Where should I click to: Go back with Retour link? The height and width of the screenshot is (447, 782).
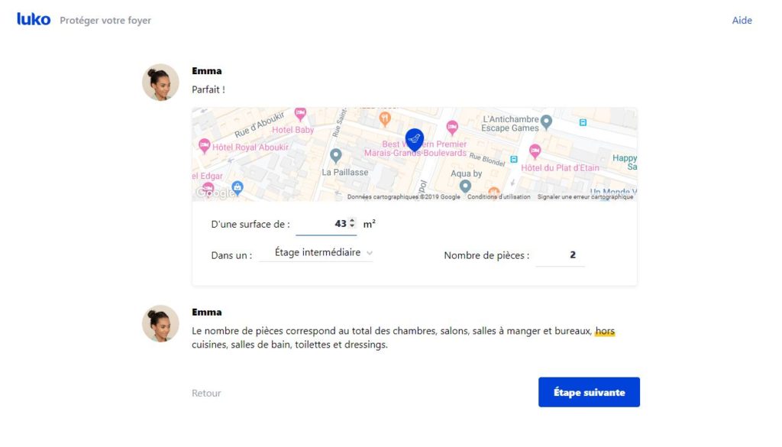pos(206,393)
